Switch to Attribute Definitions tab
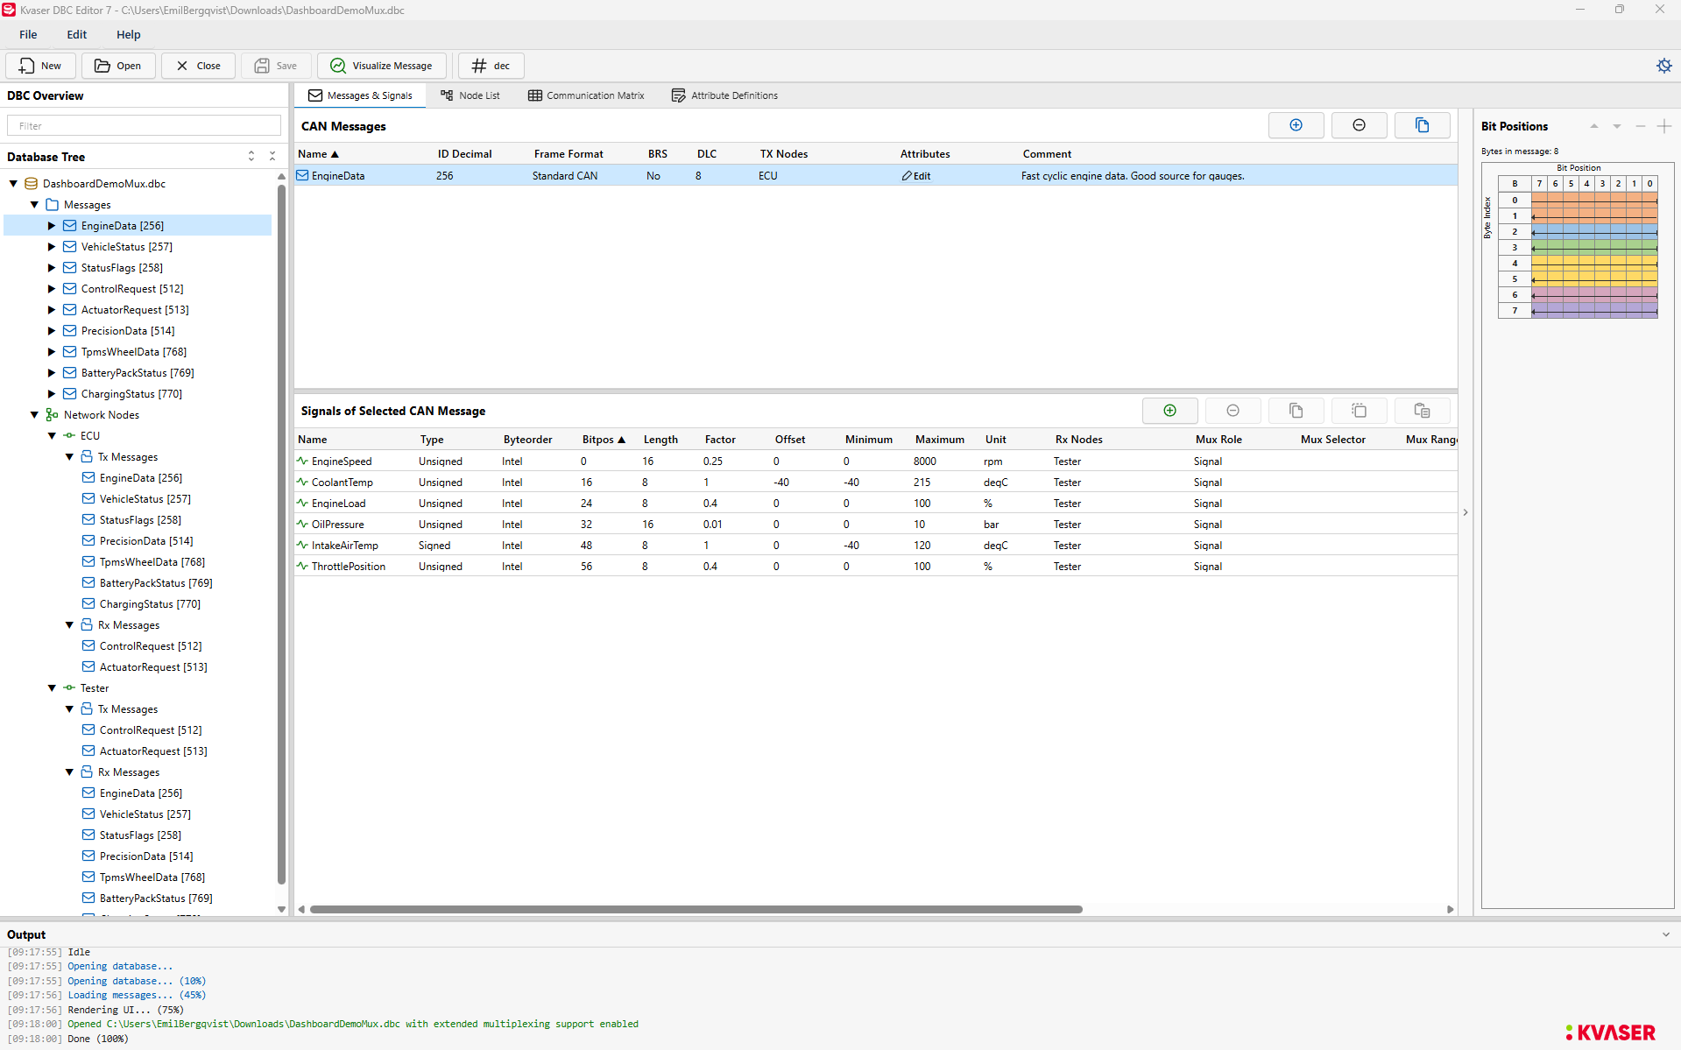The width and height of the screenshot is (1681, 1050). point(724,95)
